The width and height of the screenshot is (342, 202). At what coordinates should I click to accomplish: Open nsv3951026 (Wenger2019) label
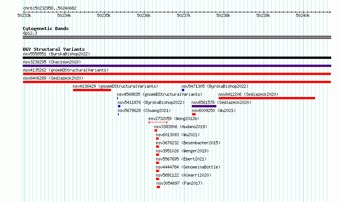pyautogui.click(x=182, y=151)
